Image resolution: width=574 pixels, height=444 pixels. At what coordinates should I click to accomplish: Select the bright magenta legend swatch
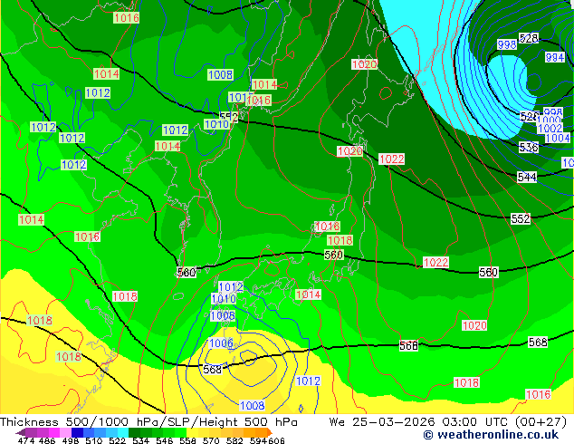click(x=54, y=432)
